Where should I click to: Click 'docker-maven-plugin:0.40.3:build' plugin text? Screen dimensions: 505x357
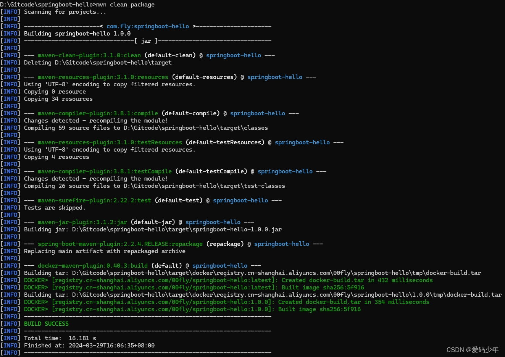pos(93,266)
